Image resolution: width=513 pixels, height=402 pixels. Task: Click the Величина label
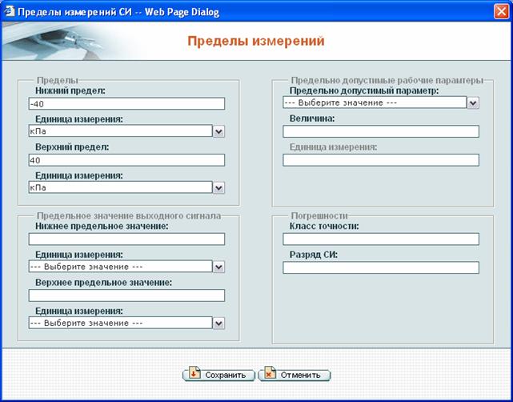pos(312,119)
